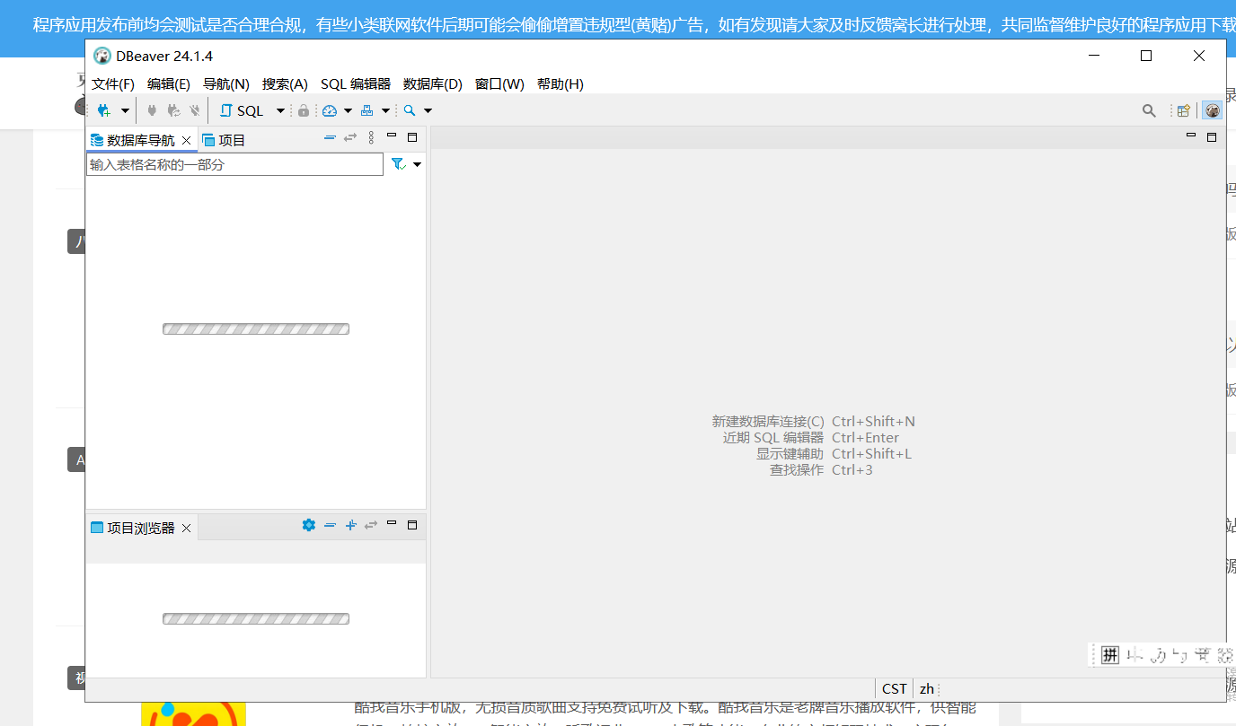The image size is (1236, 726).
Task: Click the table name filter input field
Action: [234, 164]
